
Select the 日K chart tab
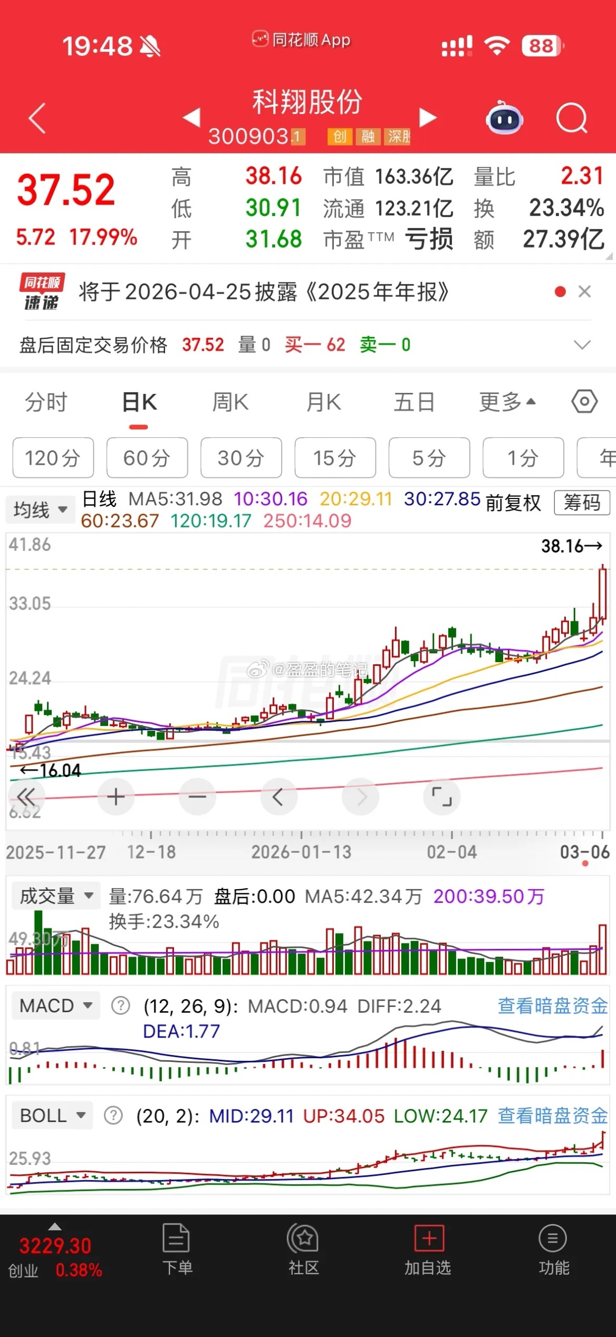click(x=139, y=402)
